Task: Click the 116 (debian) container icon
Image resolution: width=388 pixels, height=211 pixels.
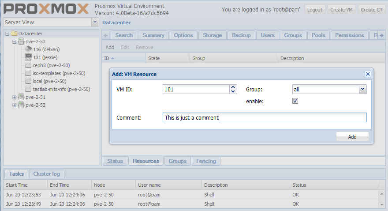Action: (28, 49)
